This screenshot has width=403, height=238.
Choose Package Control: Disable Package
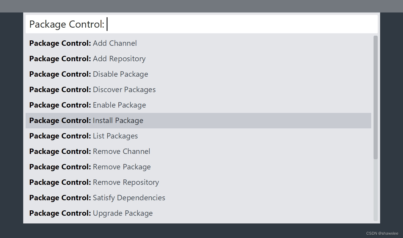pos(198,74)
